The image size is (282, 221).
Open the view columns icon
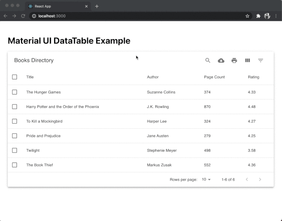(x=248, y=60)
